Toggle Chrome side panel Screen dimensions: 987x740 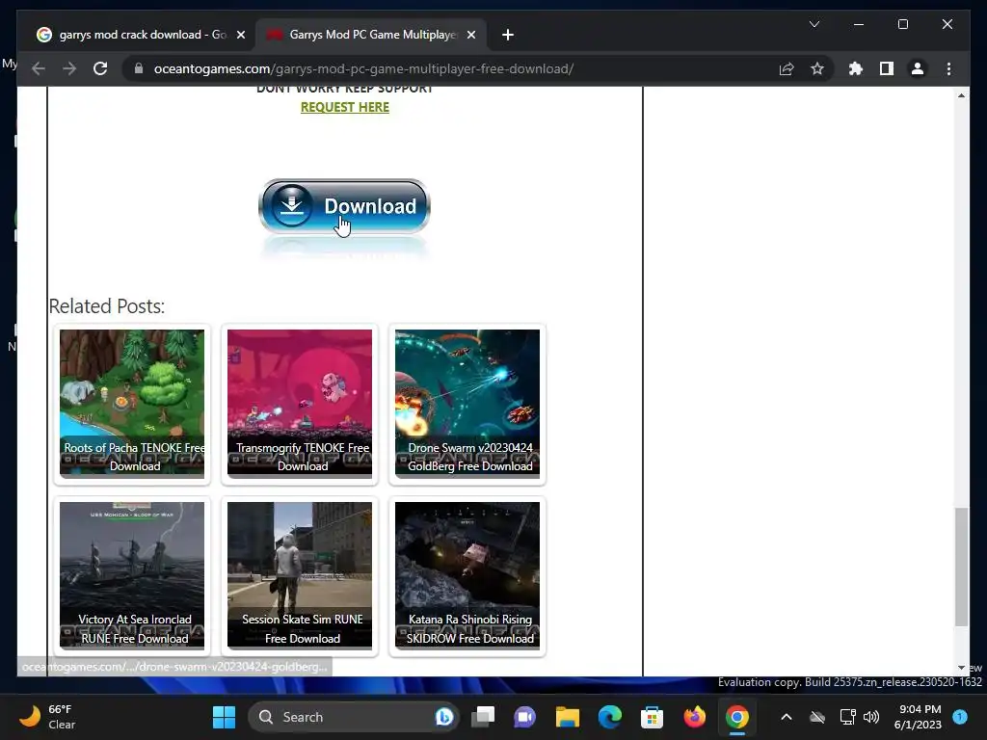pyautogui.click(x=887, y=68)
